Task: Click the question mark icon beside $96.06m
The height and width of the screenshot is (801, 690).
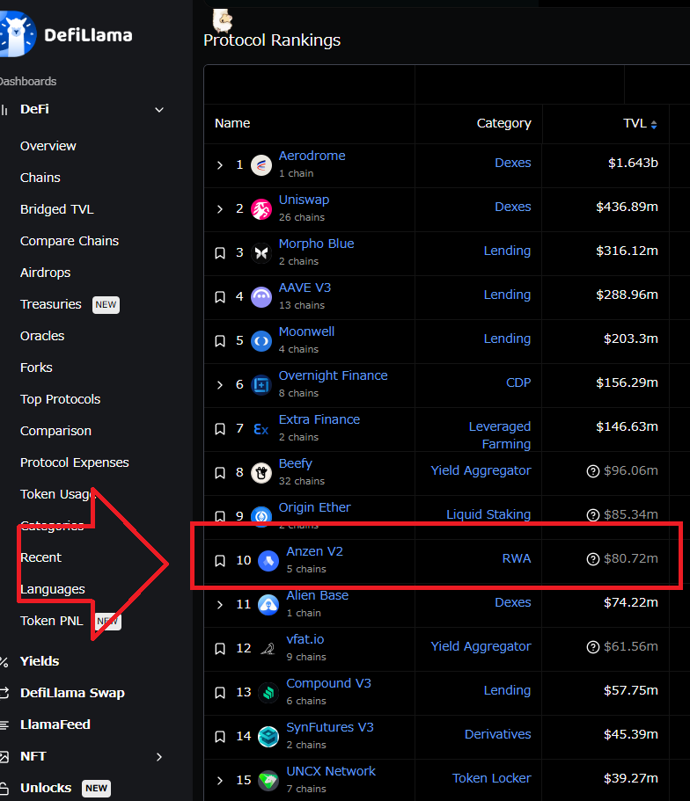Action: [592, 471]
